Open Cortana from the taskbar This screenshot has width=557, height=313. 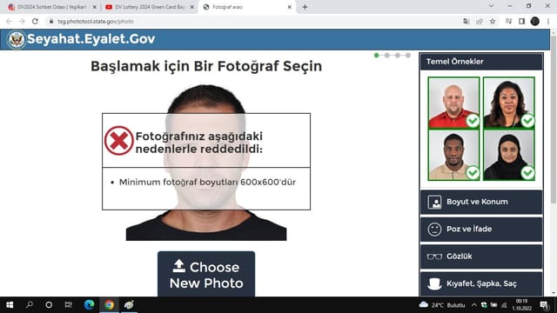(x=49, y=305)
